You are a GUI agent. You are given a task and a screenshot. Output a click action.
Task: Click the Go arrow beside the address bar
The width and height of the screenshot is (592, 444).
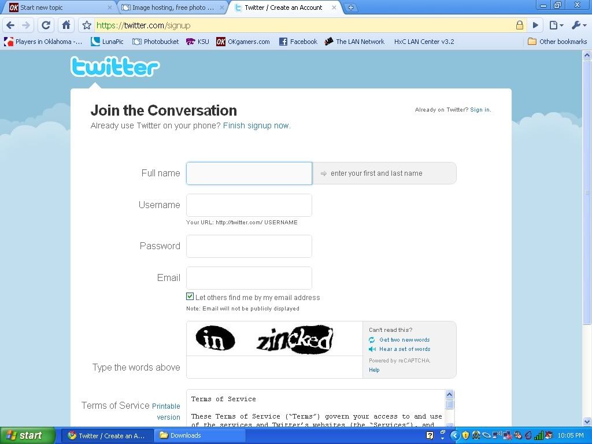[x=535, y=25]
